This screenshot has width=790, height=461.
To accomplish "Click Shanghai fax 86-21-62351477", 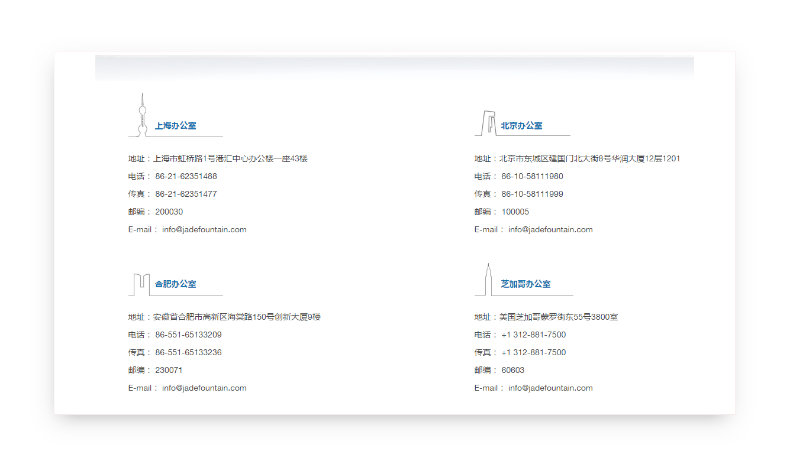I will pyautogui.click(x=186, y=194).
